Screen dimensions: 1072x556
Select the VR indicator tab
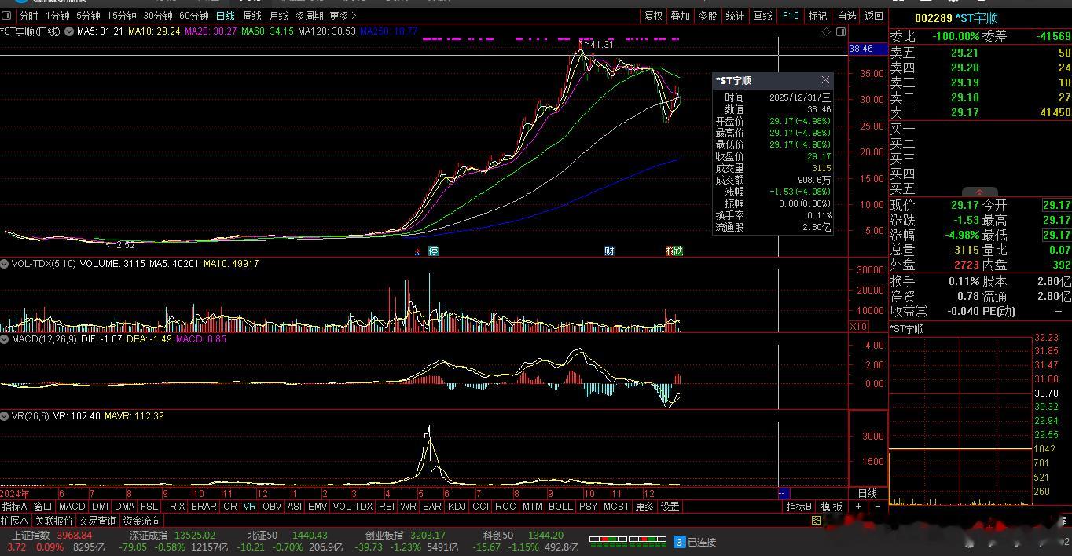250,507
